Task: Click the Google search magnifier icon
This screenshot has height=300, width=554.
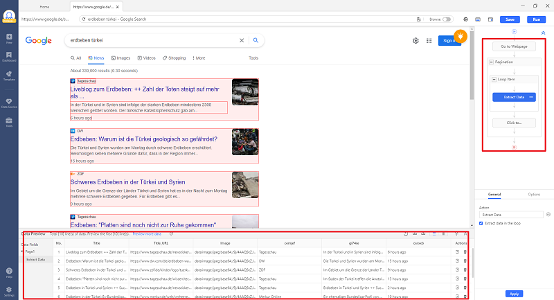Action: click(256, 40)
